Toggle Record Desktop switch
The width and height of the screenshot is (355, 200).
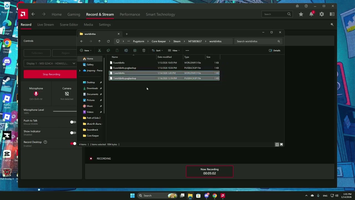click(73, 144)
